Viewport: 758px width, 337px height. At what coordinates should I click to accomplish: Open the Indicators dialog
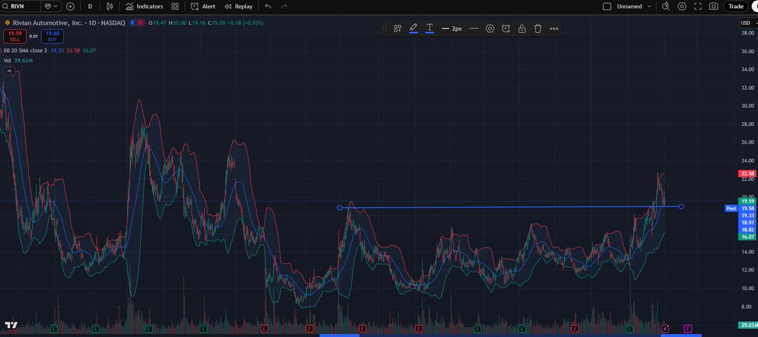click(144, 6)
